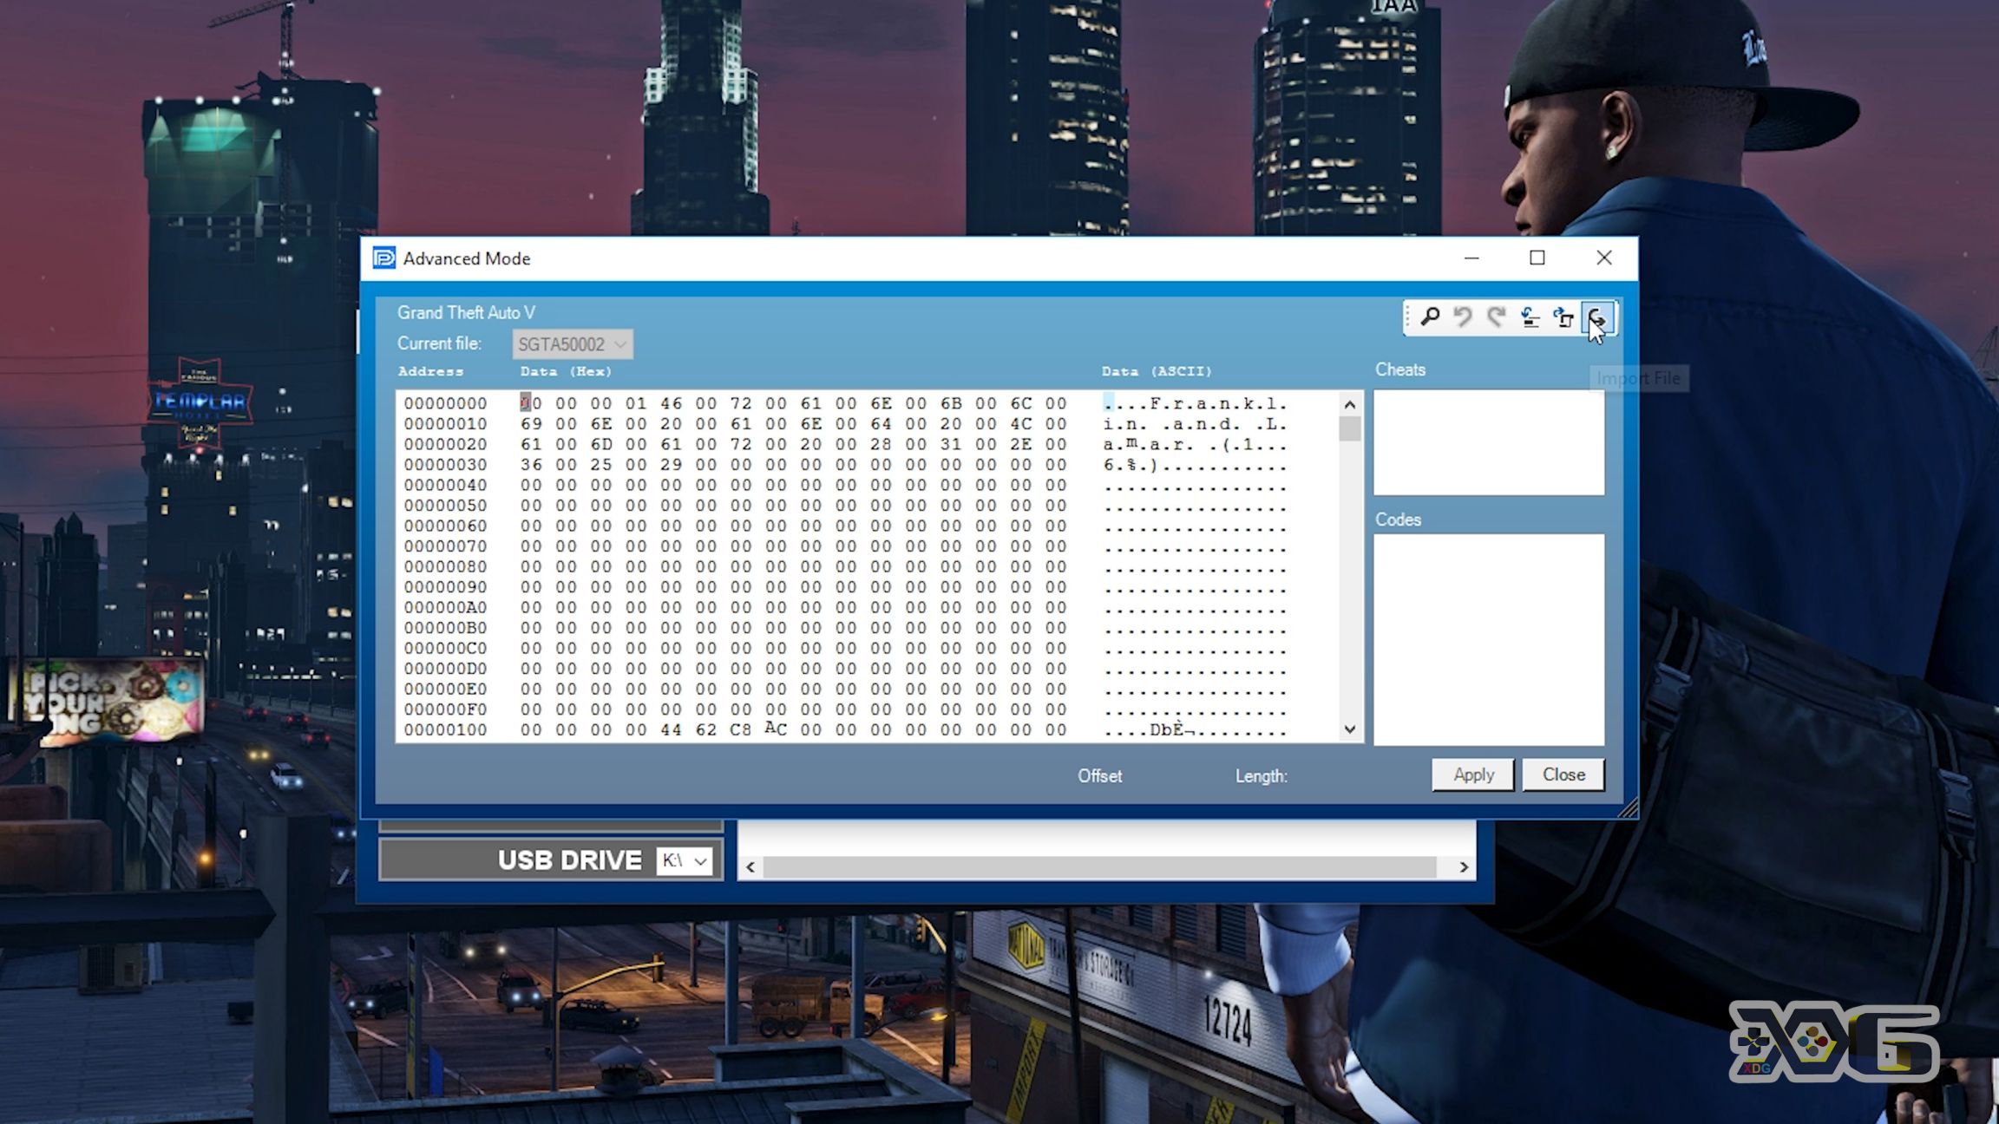This screenshot has width=1999, height=1124.
Task: Expand the Cheats panel section
Action: (1399, 368)
